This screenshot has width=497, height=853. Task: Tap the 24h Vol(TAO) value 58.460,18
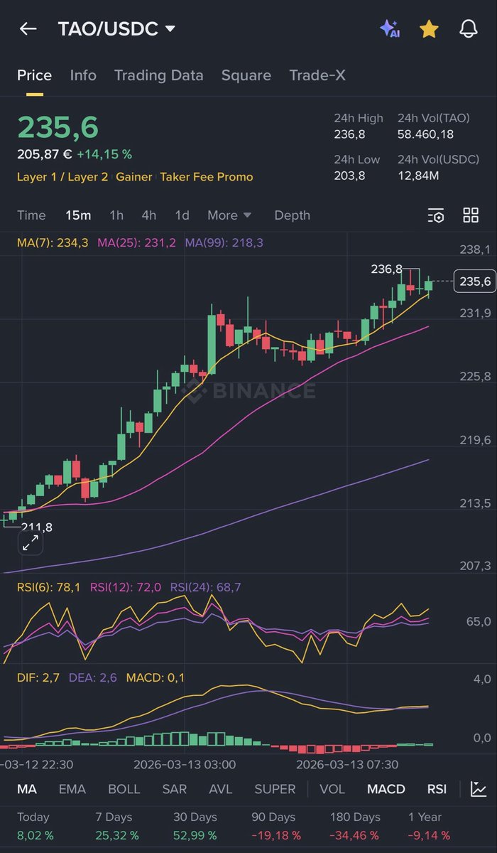[x=425, y=134]
